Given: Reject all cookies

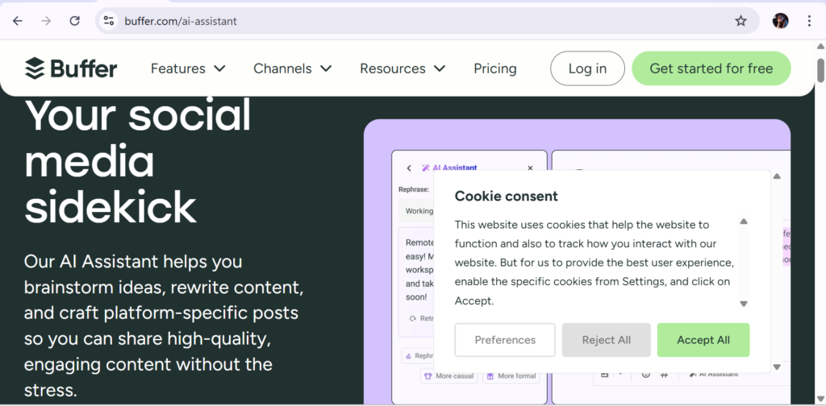Looking at the screenshot, I should click(x=606, y=340).
